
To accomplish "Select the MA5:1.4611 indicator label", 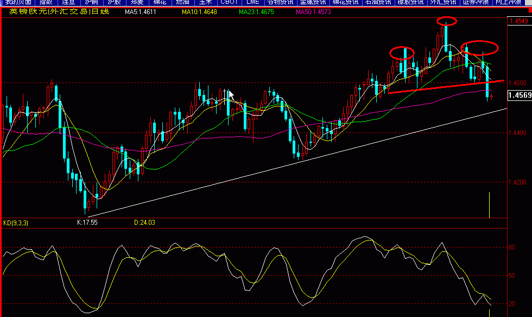I will coord(141,12).
